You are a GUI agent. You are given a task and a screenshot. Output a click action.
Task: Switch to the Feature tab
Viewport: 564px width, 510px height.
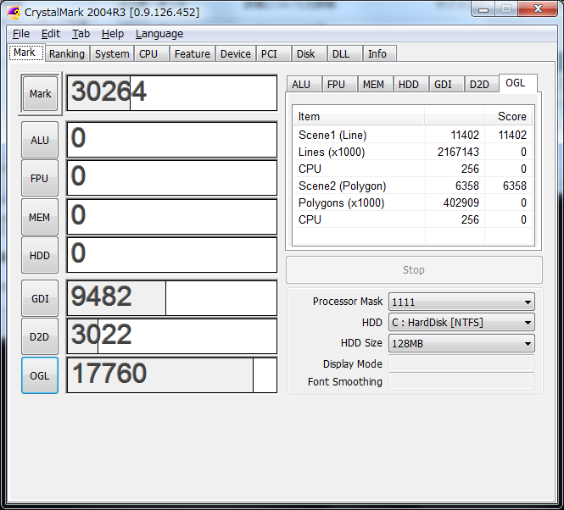click(x=192, y=54)
